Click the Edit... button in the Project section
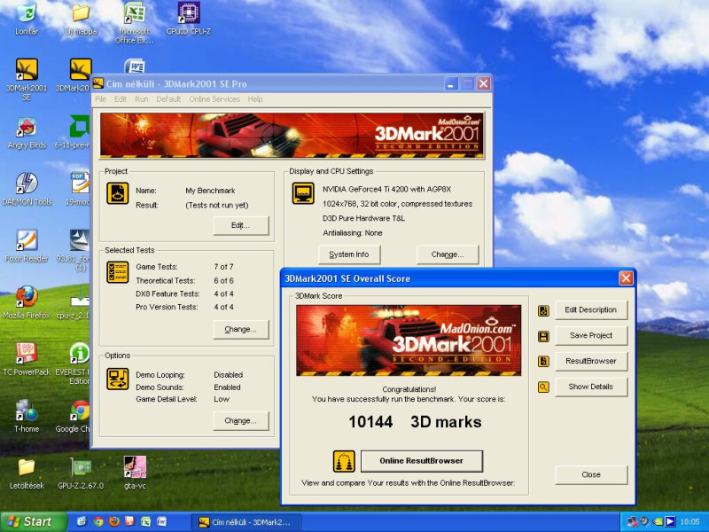 (x=241, y=225)
